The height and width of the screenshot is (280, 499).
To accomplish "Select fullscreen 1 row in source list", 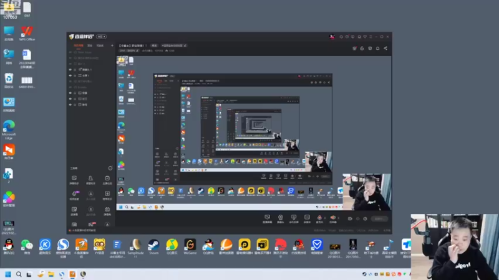I will pos(91,75).
